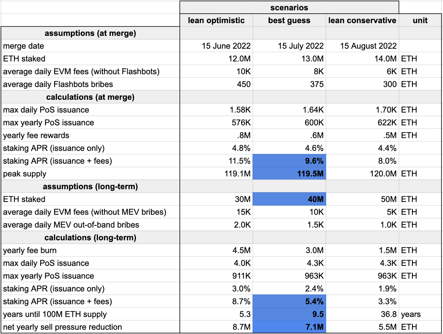Click the "average daily Flashbots bribes" label

(58, 84)
